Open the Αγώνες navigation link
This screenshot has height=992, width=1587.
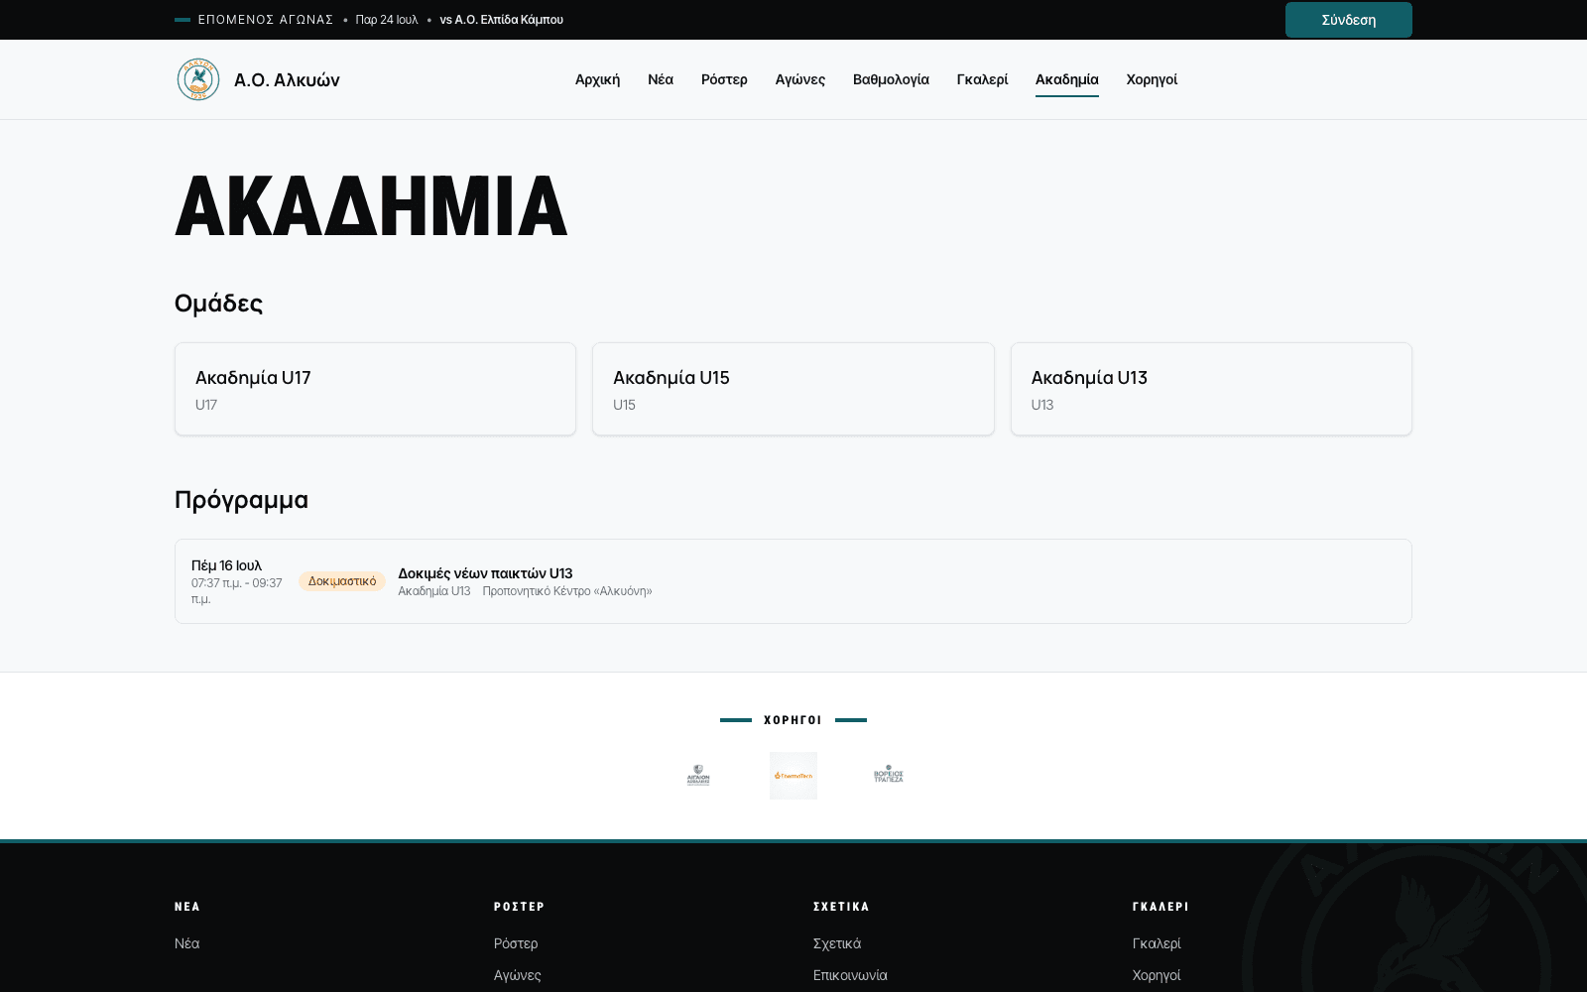coord(800,79)
